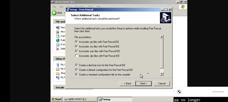Switch to QEMU VVFAT (E:) taskbar button
Screen dimensions: 228x102
(80, 99)
